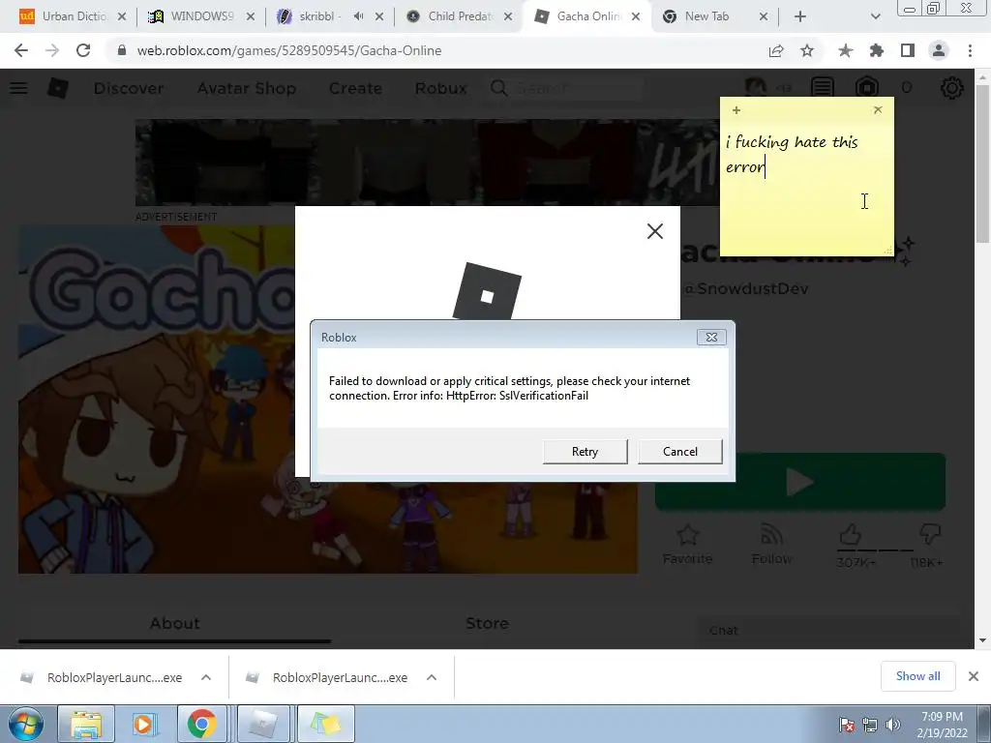Open the volume speaker tray icon
The width and height of the screenshot is (991, 743).
pyautogui.click(x=893, y=725)
